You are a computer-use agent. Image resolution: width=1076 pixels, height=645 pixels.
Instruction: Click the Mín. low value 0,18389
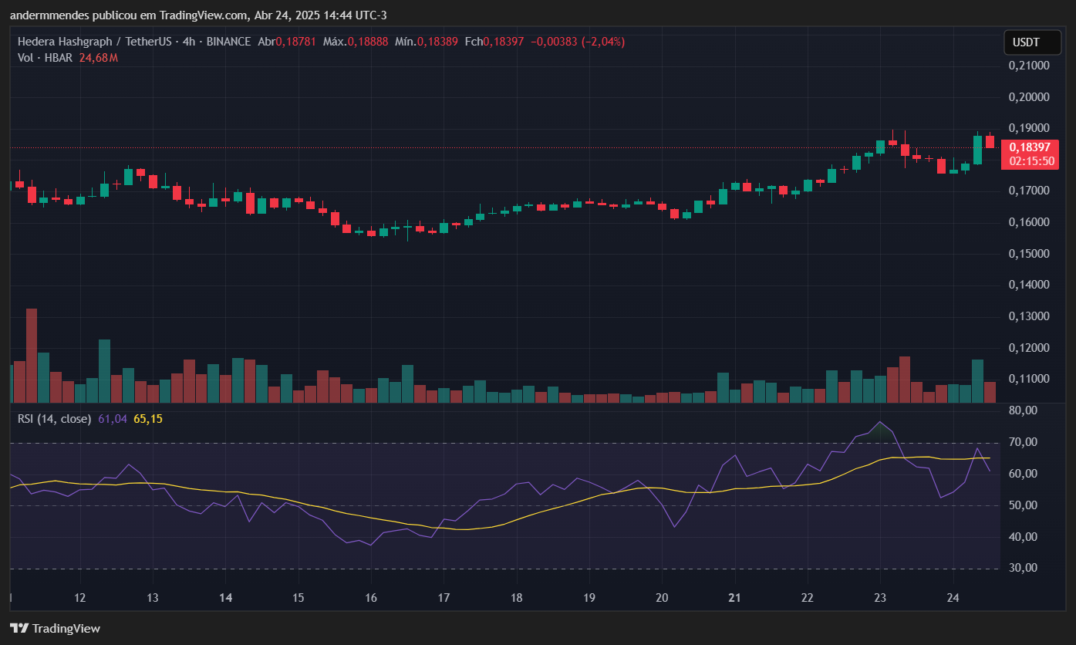pos(437,42)
